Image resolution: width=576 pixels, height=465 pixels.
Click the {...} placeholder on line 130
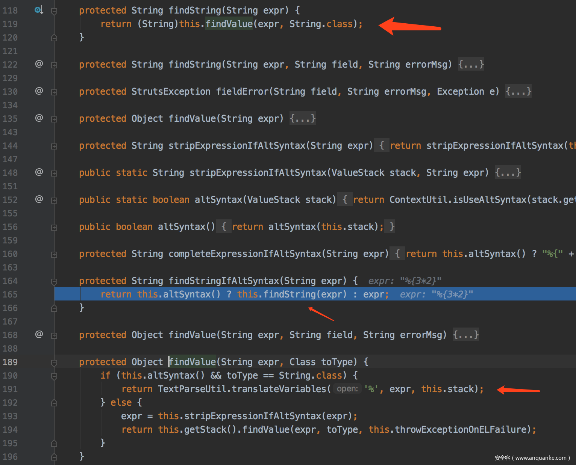tap(518, 91)
